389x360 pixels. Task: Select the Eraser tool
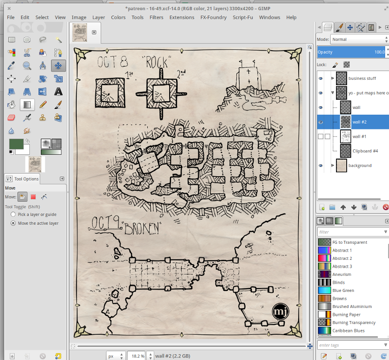coord(11,117)
